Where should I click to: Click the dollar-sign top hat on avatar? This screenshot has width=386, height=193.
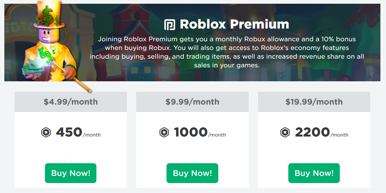(48, 15)
